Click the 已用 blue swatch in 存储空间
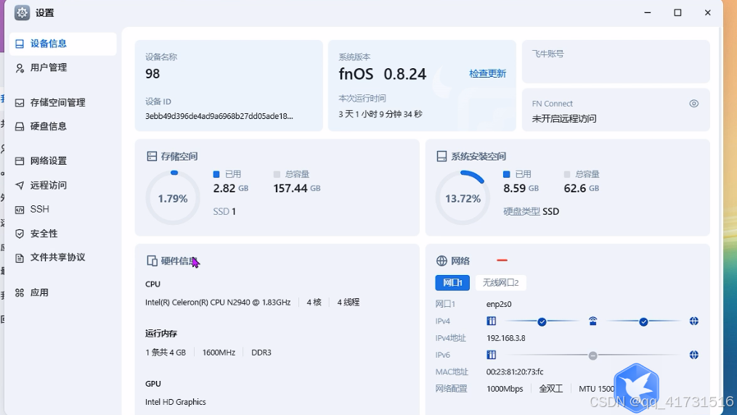This screenshot has width=737, height=415. (216, 174)
